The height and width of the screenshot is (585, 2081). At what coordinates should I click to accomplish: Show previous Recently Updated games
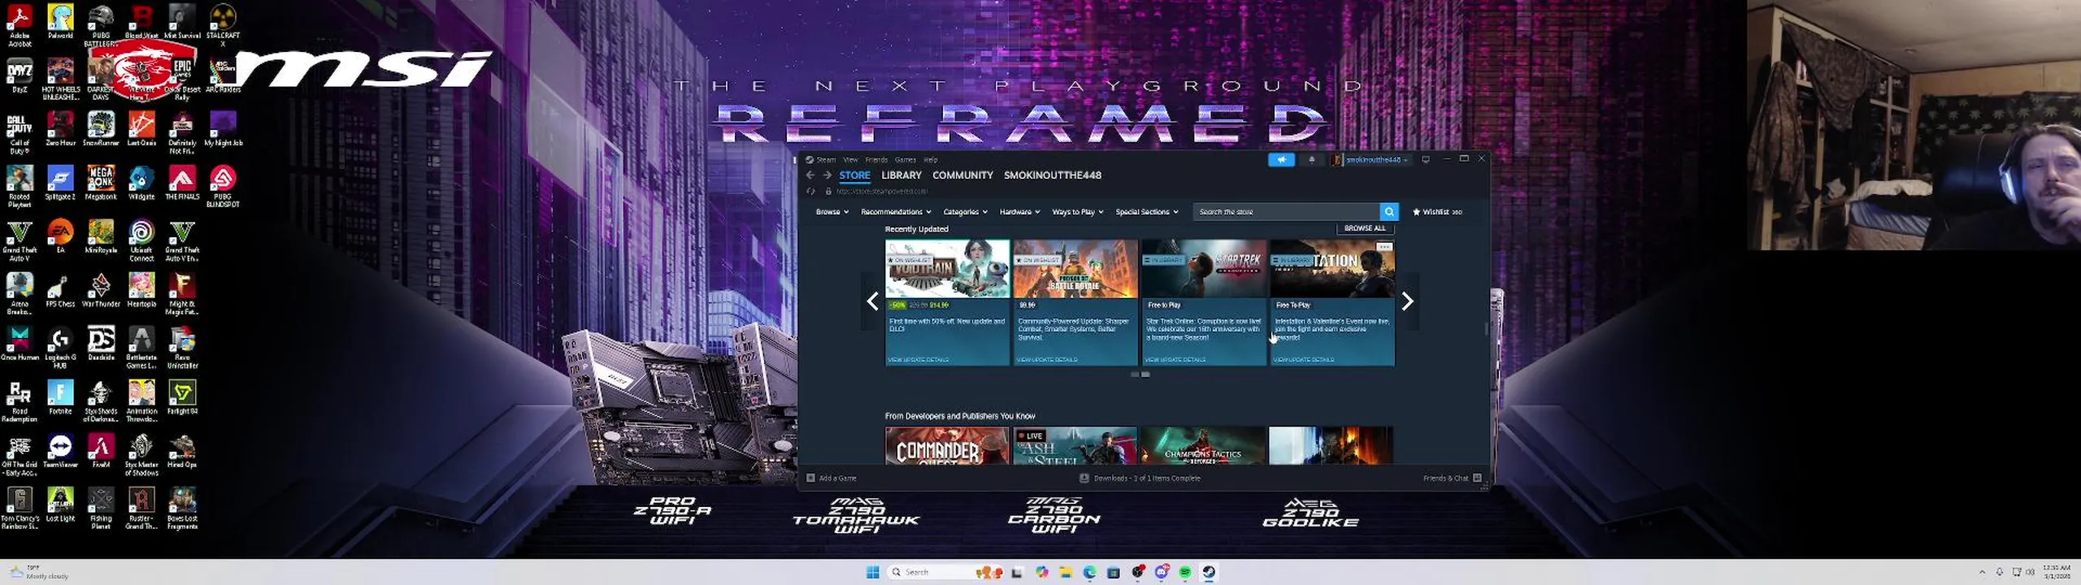click(x=872, y=301)
